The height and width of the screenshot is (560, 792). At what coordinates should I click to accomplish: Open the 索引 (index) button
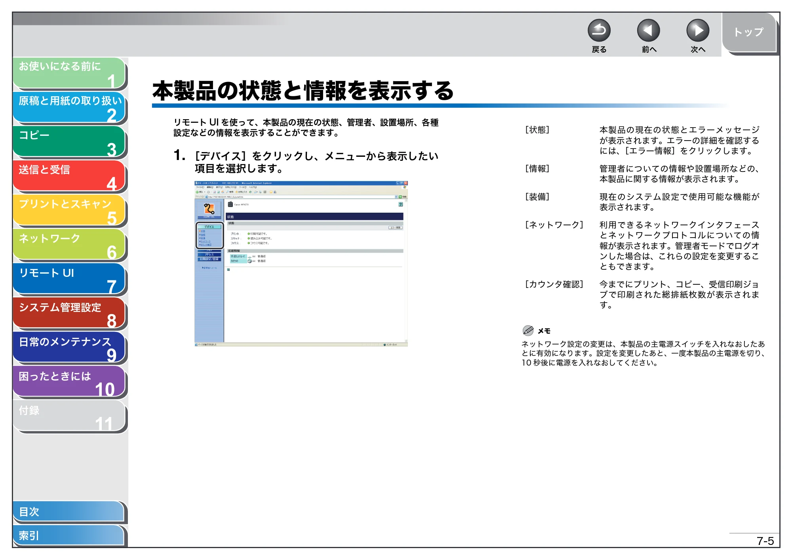[x=69, y=535]
